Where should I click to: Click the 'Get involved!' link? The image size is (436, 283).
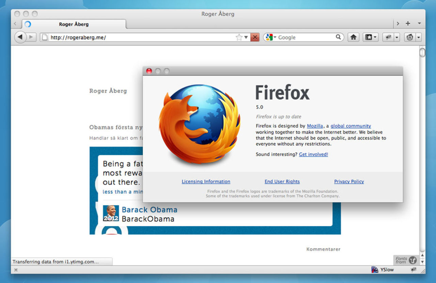pyautogui.click(x=313, y=154)
